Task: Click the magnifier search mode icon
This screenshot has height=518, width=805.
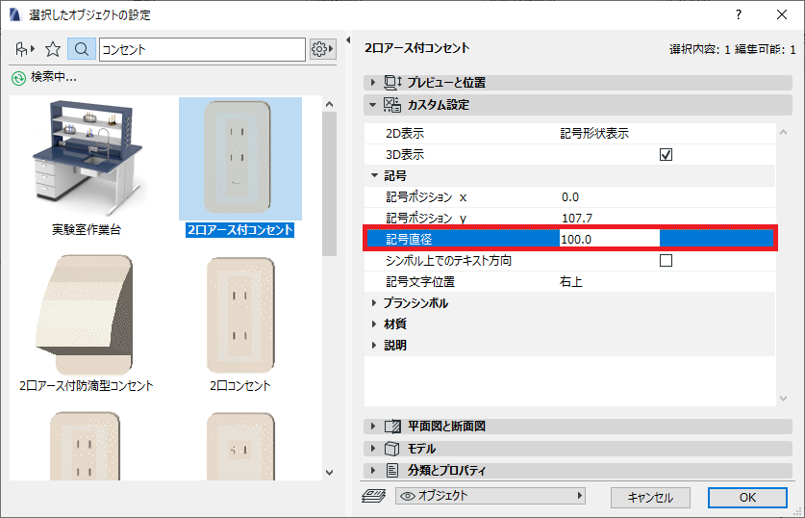Action: 81,49
